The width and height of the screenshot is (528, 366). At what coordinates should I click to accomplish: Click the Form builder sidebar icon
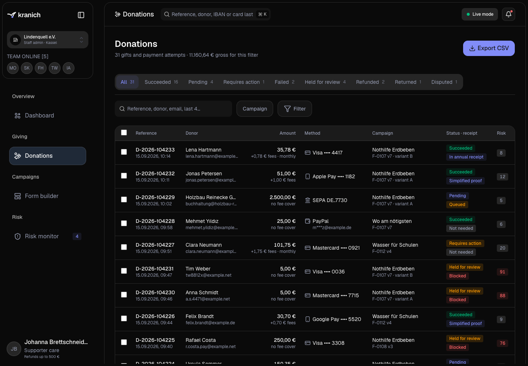(18, 196)
